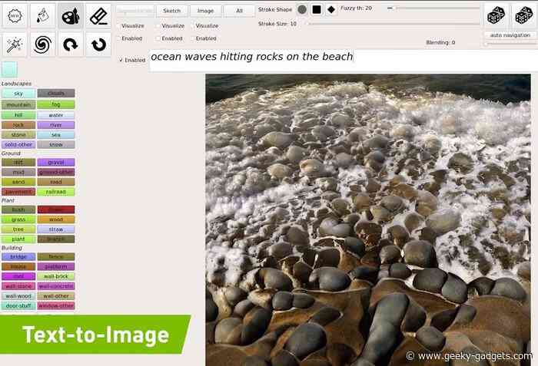Pick the tree label

click(18, 229)
